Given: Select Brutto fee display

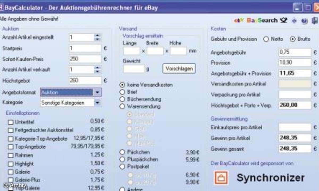Looking at the screenshot, I should point(293,39).
